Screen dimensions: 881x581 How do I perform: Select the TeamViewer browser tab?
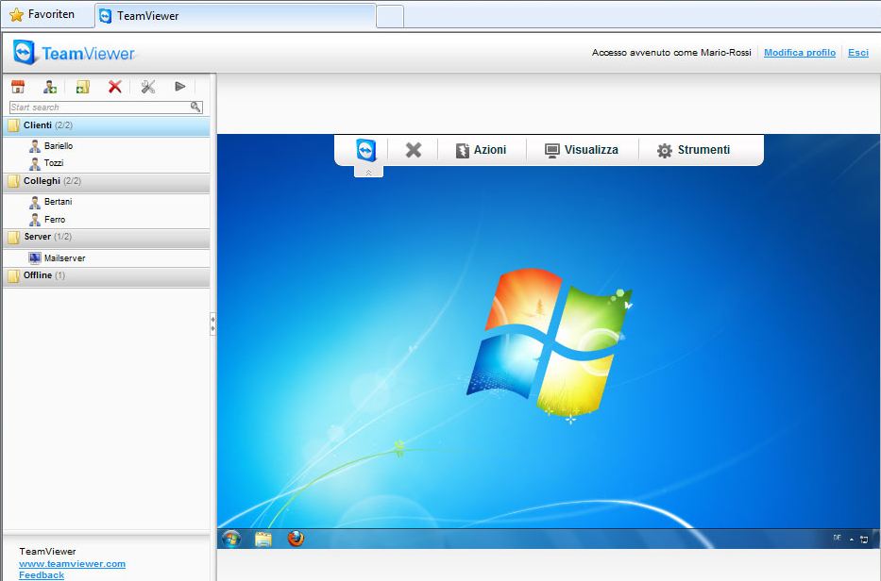pyautogui.click(x=235, y=16)
